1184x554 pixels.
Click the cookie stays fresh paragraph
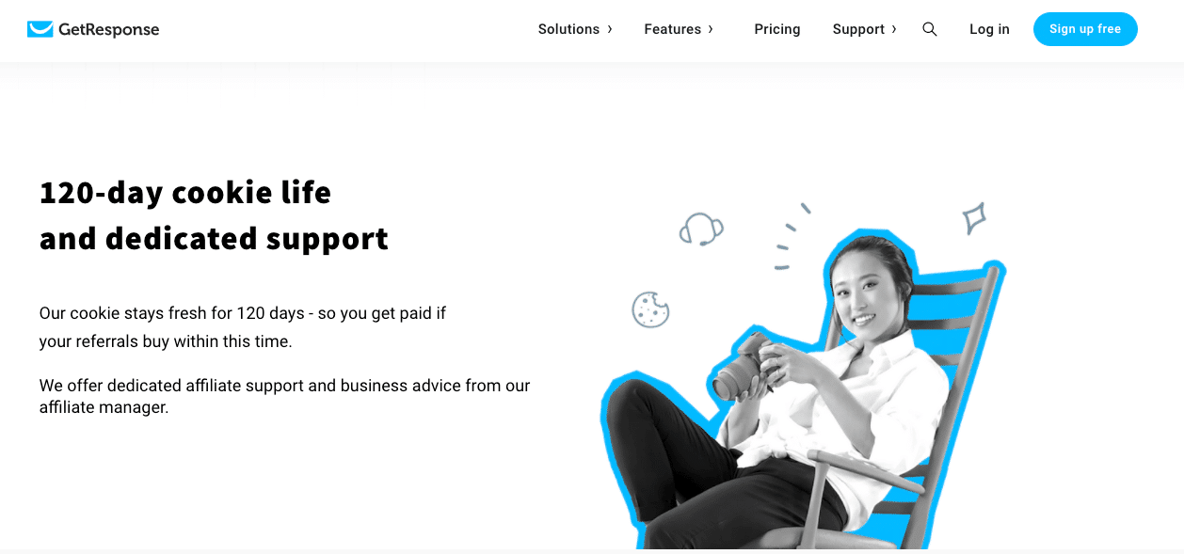[x=243, y=327]
